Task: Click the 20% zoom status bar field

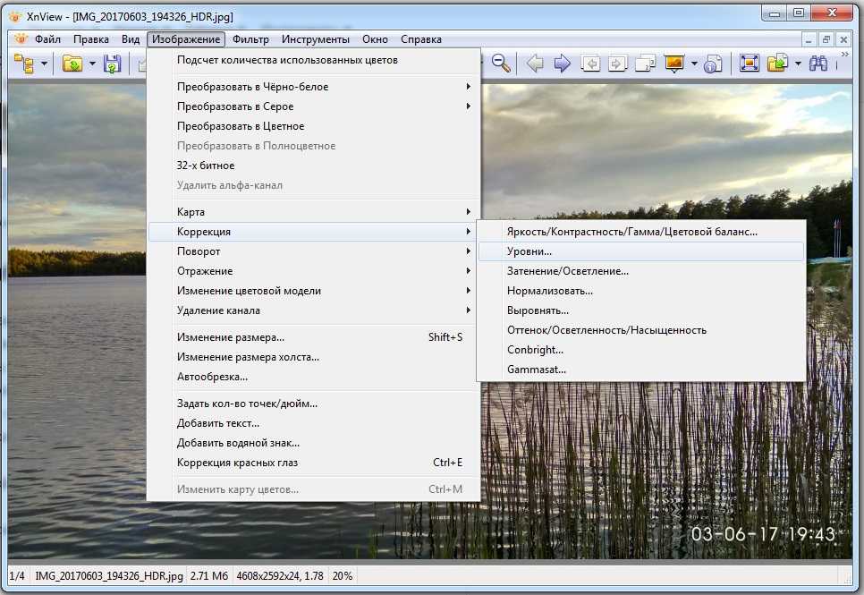Action: coord(342,575)
